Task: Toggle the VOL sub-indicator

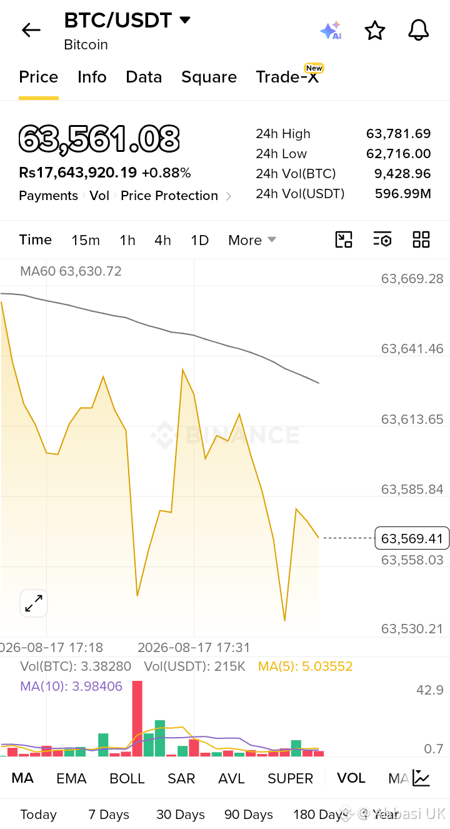Action: [351, 778]
